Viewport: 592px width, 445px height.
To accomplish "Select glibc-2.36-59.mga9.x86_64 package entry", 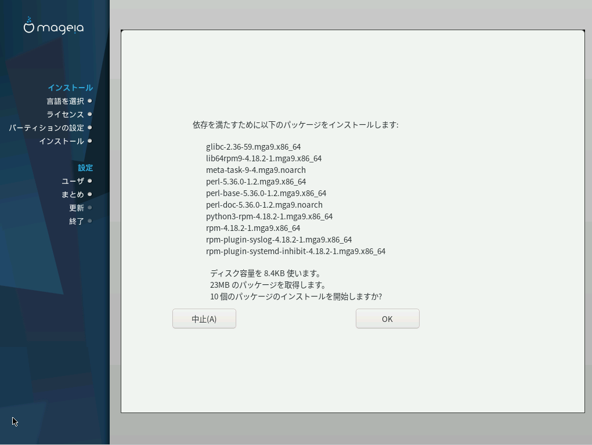I will pyautogui.click(x=253, y=147).
